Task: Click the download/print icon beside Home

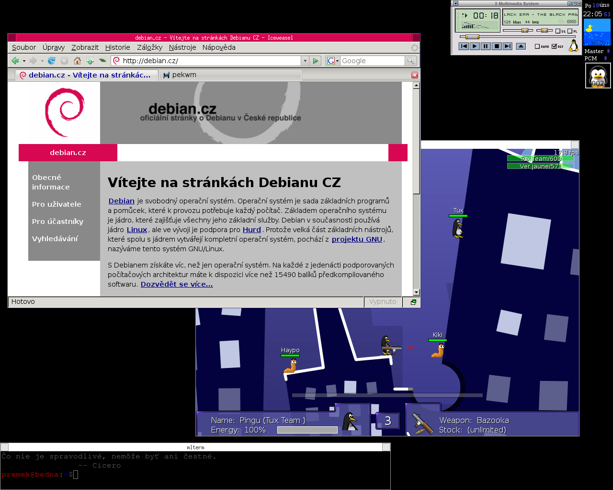Action: tap(90, 61)
